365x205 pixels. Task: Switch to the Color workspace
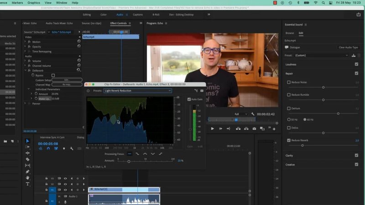point(104,15)
